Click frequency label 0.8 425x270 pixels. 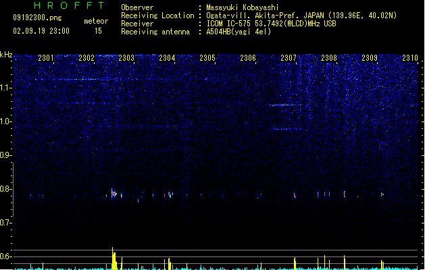[x=5, y=189]
